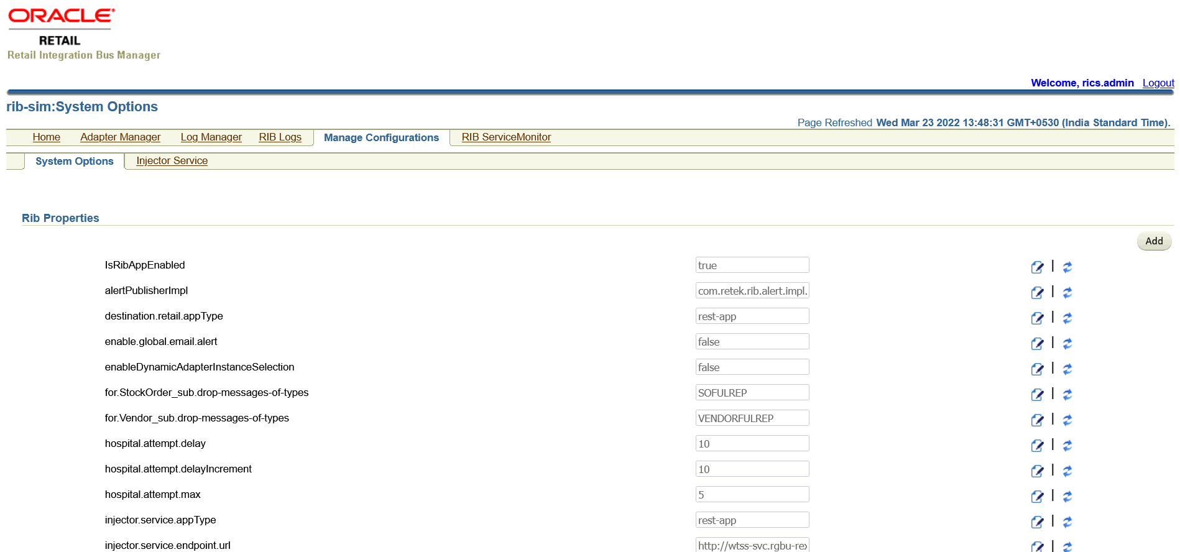This screenshot has height=552, width=1180.
Task: Click 'Welcome, rics.admin' text
Action: pyautogui.click(x=1082, y=83)
